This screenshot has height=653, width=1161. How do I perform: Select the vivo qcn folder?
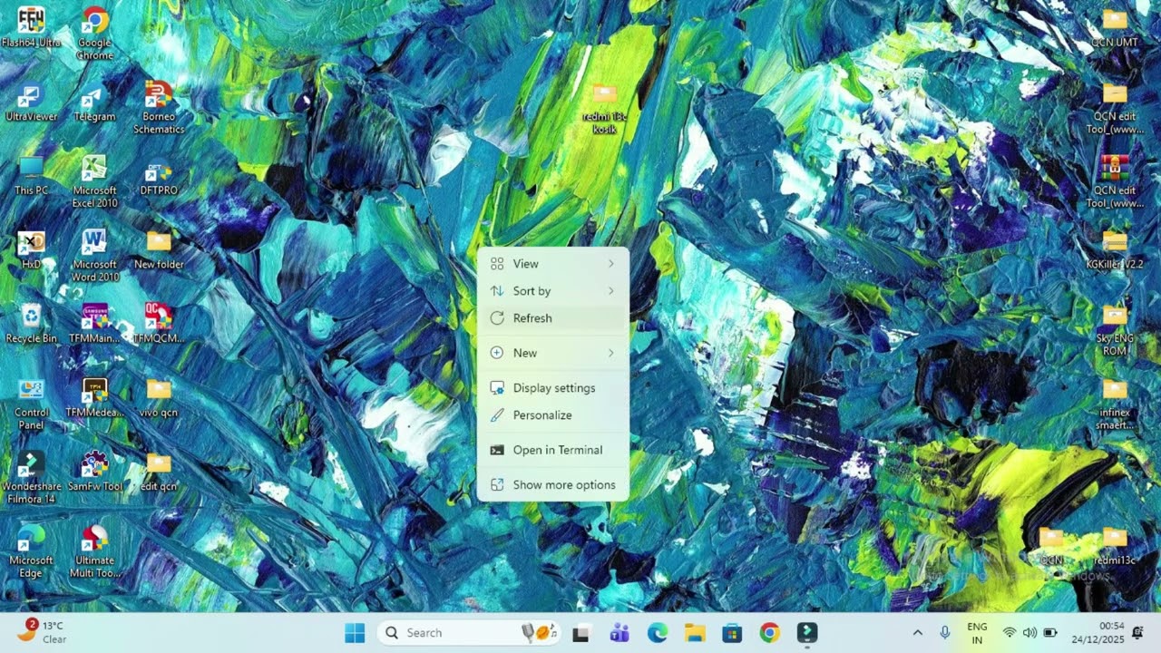pos(159,398)
